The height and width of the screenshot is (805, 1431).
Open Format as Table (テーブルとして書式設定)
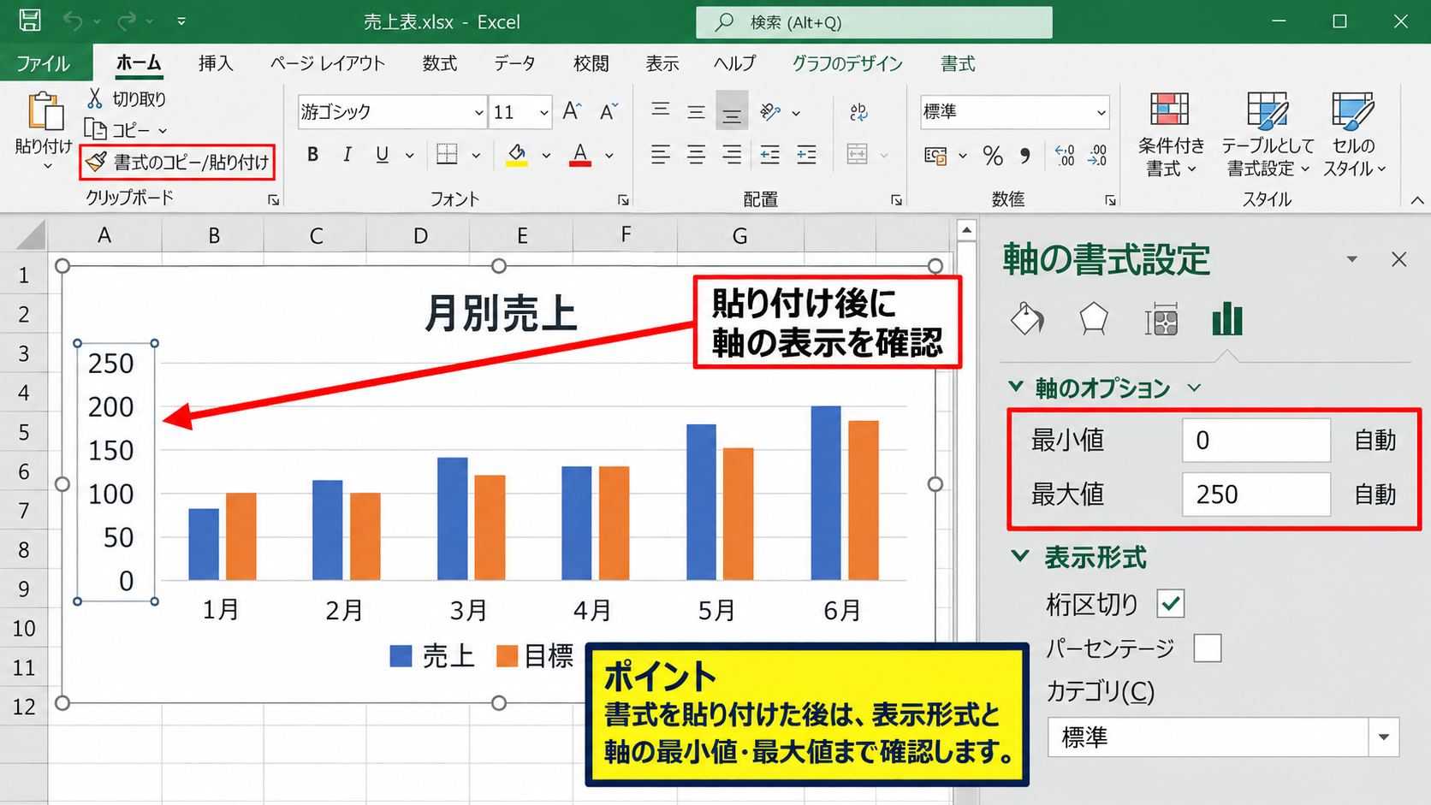pyautogui.click(x=1268, y=134)
